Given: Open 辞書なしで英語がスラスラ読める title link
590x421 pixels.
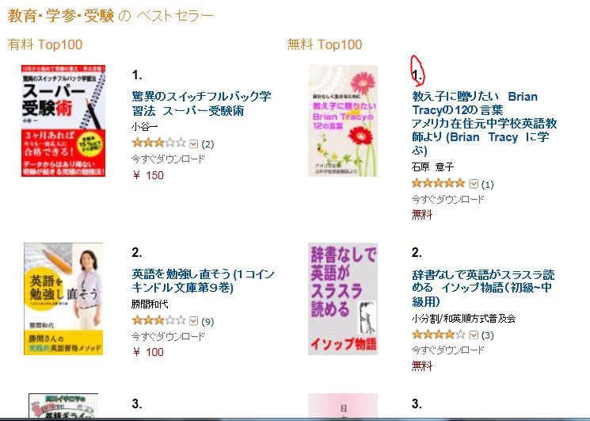Looking at the screenshot, I should click(483, 288).
